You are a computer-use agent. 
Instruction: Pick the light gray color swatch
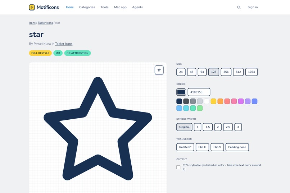pos(200,101)
